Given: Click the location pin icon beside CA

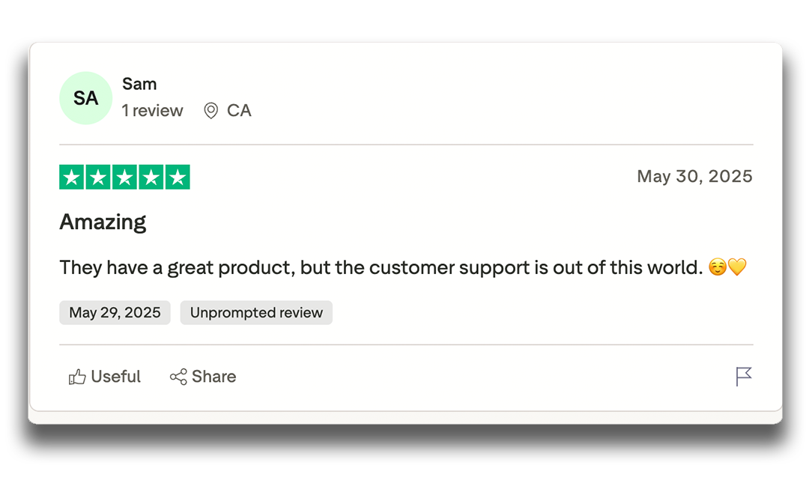Looking at the screenshot, I should (x=211, y=111).
